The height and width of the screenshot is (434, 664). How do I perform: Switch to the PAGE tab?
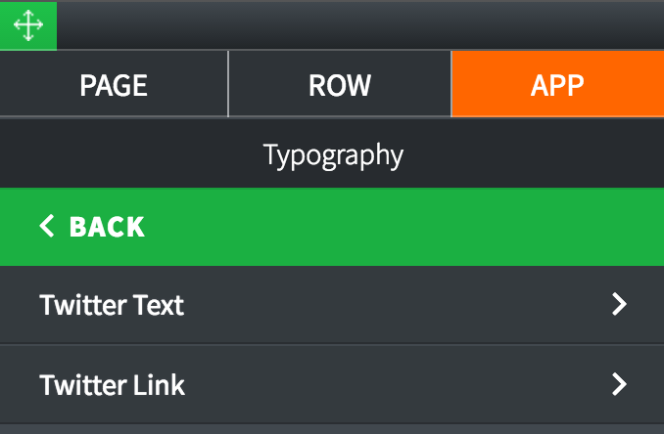(114, 85)
